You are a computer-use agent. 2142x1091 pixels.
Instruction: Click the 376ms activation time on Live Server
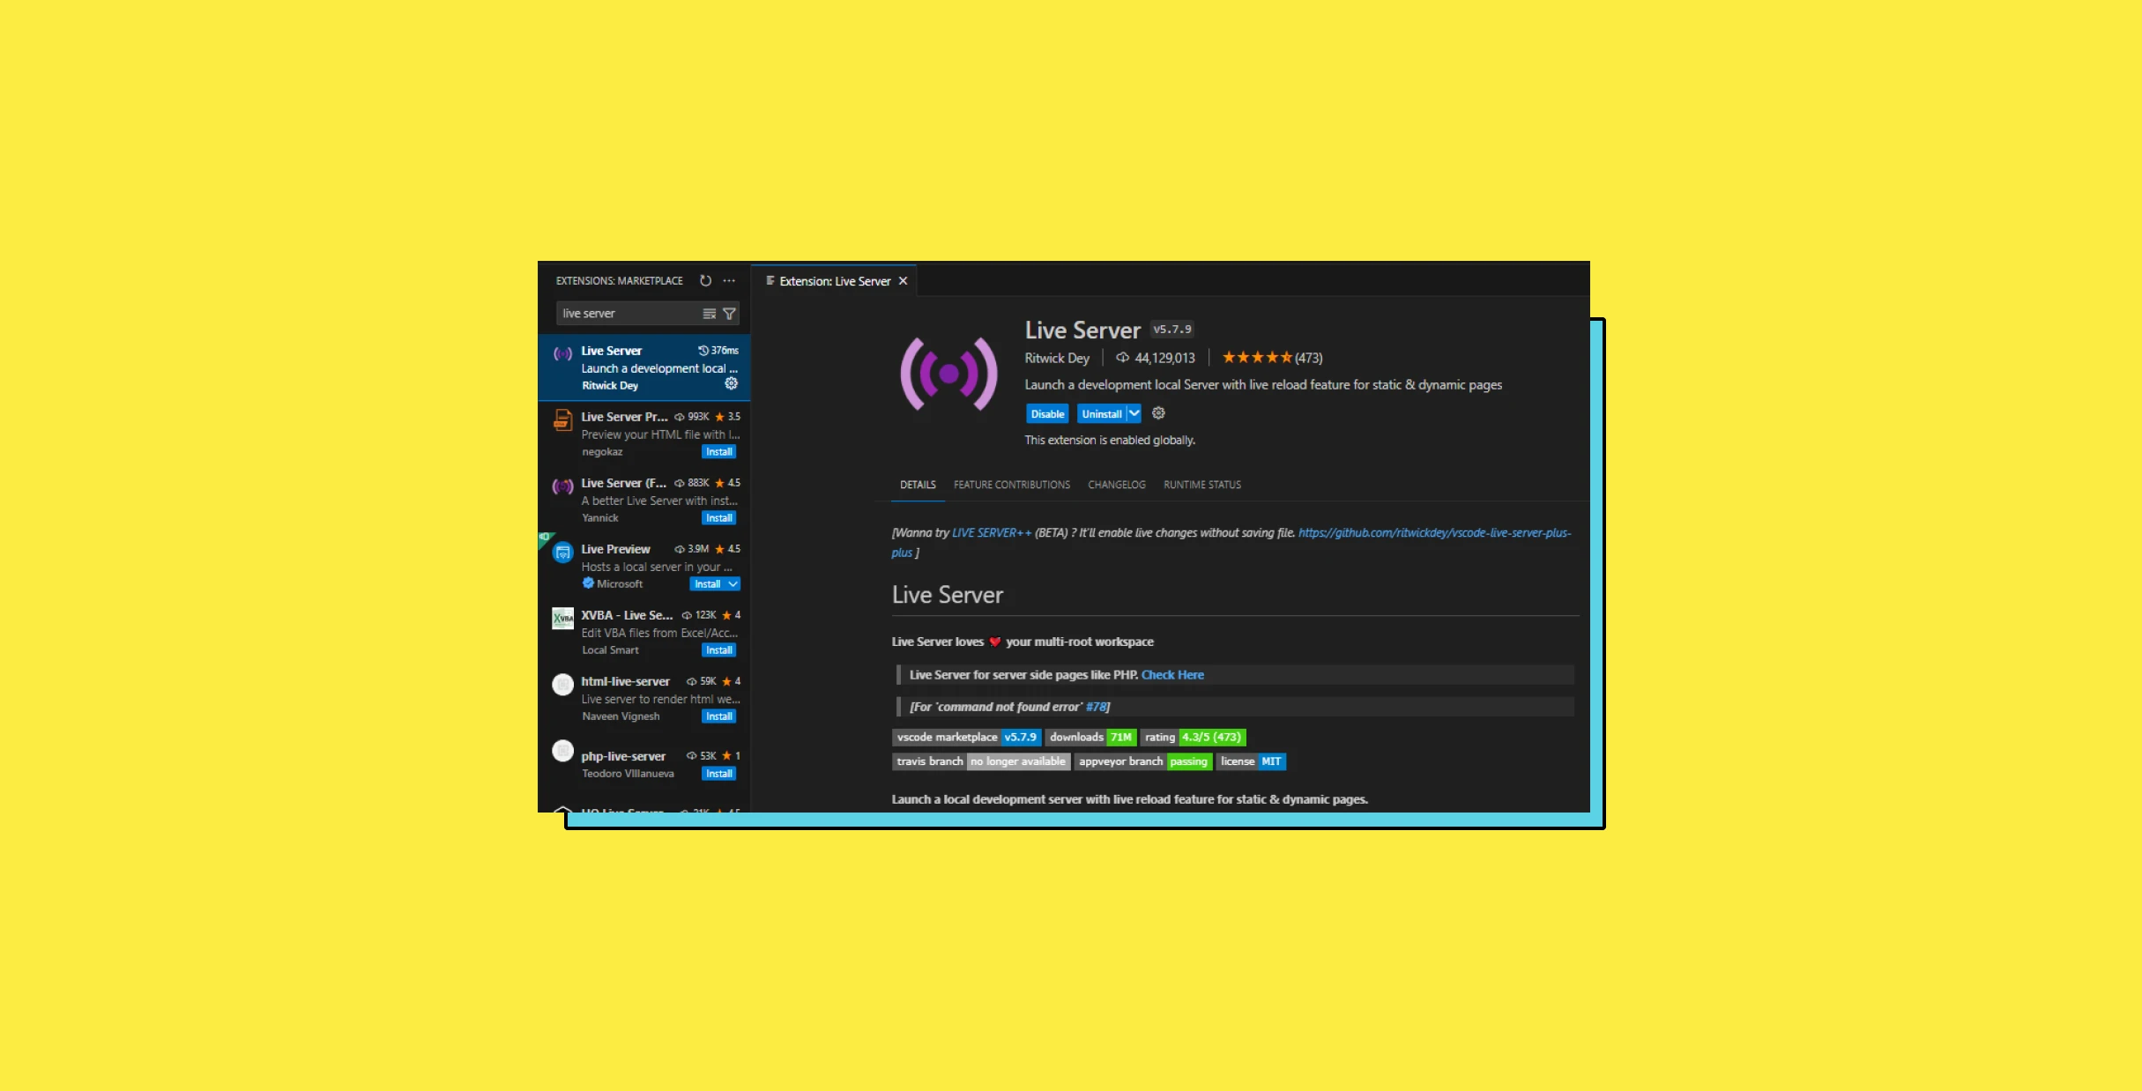719,351
